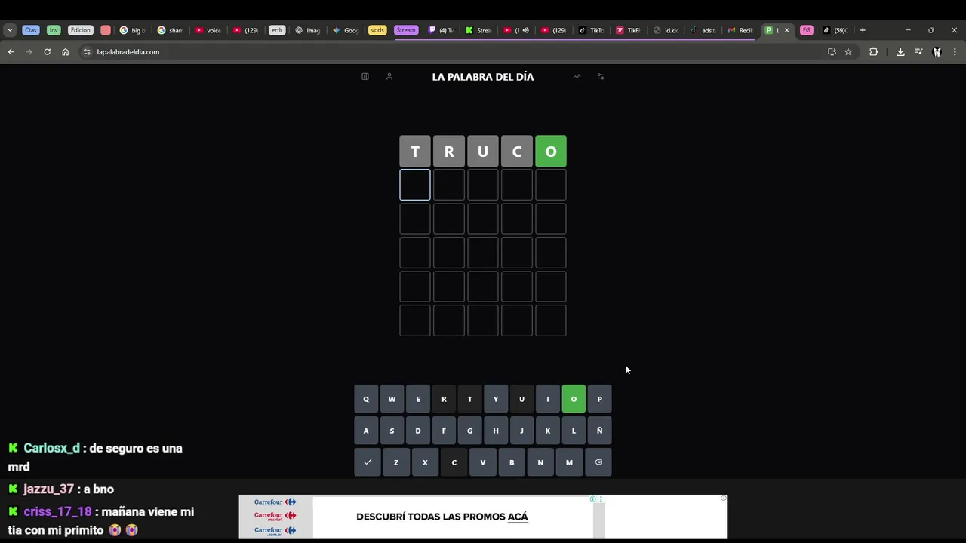Tap the M key on the keyboard
Viewport: 966px width, 543px height.
coord(569,462)
